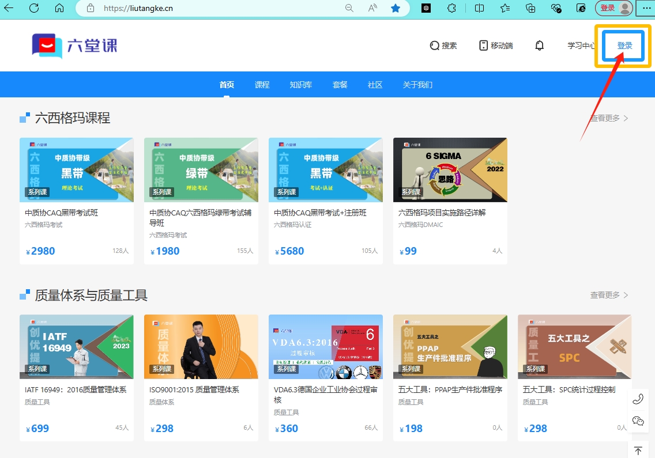The image size is (655, 458).
Task: Click the address bar URL field
Action: click(219, 8)
